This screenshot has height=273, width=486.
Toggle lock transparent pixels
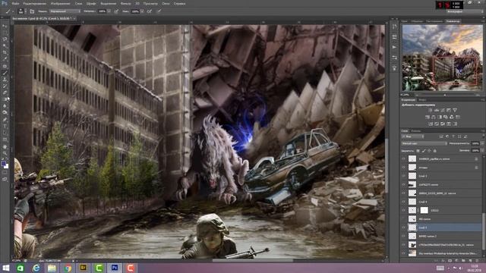[x=418, y=150]
